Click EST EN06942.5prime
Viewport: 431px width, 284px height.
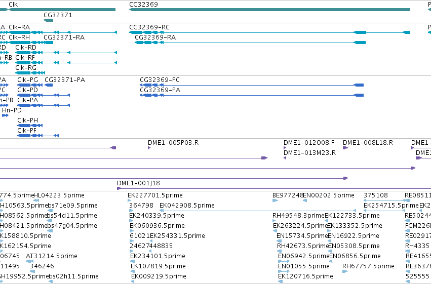pos(304,256)
